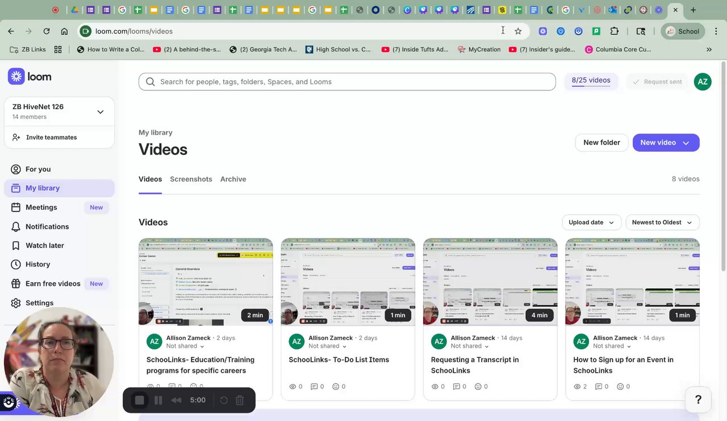The height and width of the screenshot is (421, 727).
Task: Open the green P extension icon
Action: (x=596, y=31)
